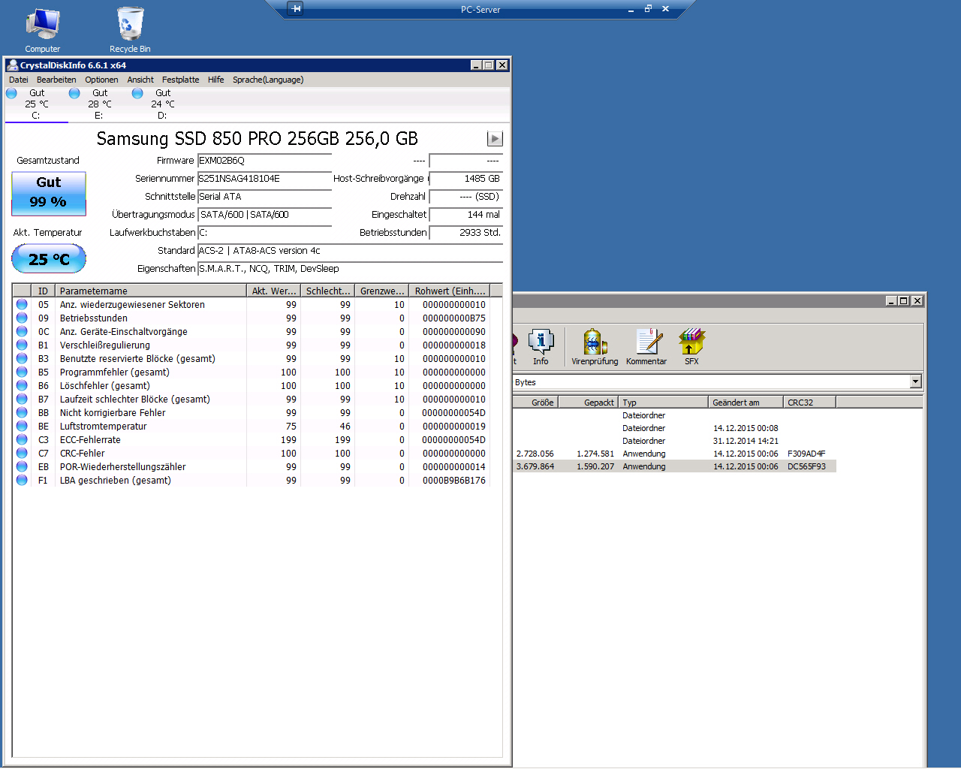This screenshot has height=769, width=961.
Task: Click the Firmware field EXM02B6Q
Action: [x=265, y=161]
